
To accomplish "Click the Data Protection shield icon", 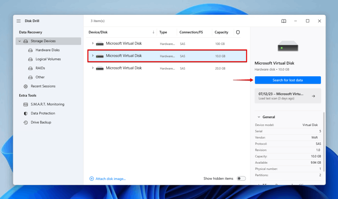I will pyautogui.click(x=26, y=114).
